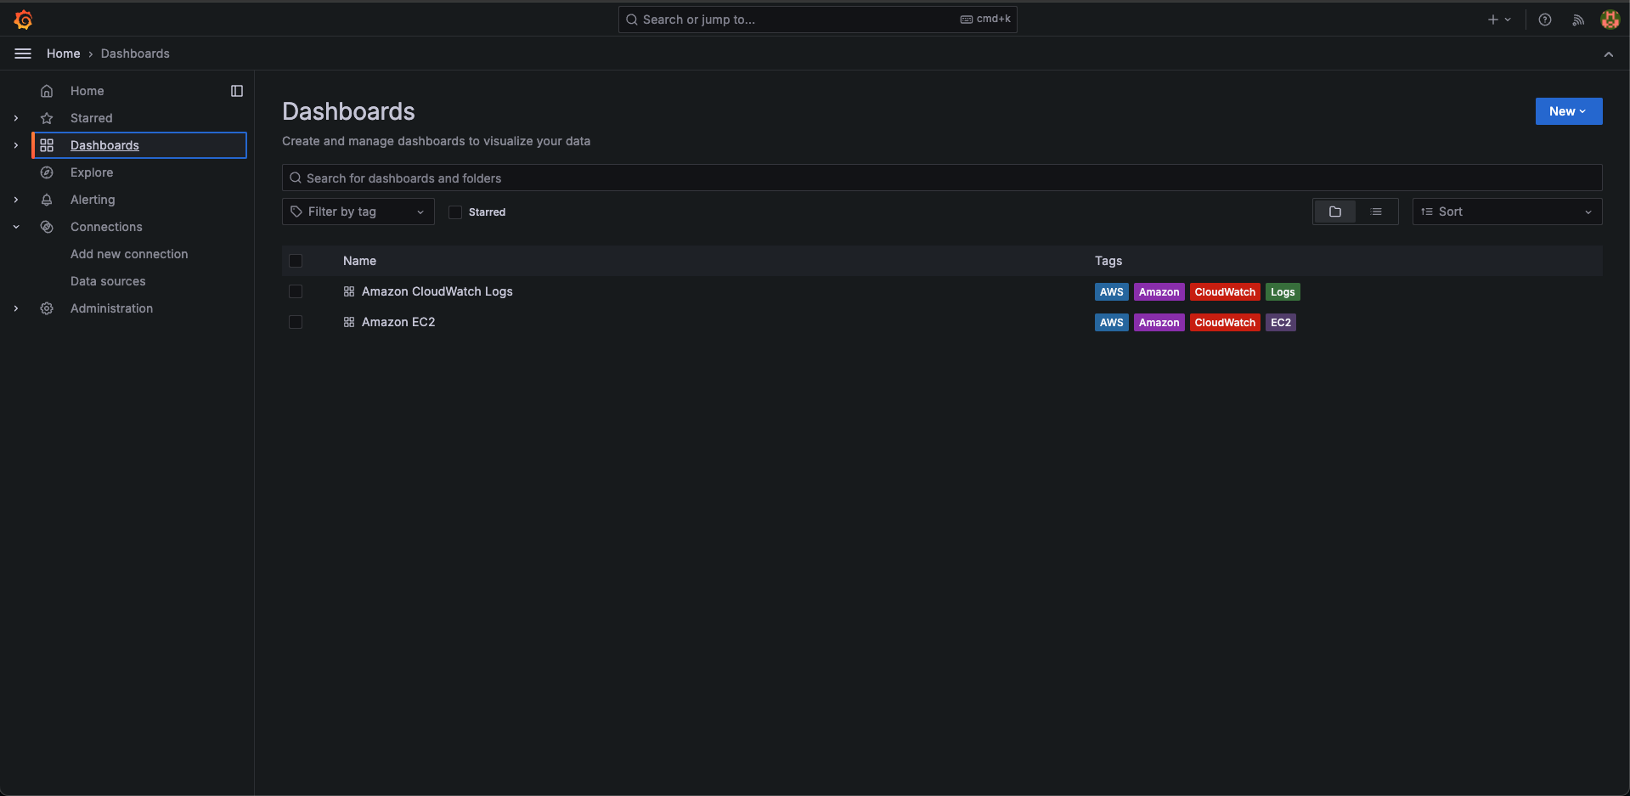Viewport: 1630px width, 796px height.
Task: Open the Amazon EC2 dashboard
Action: (398, 322)
